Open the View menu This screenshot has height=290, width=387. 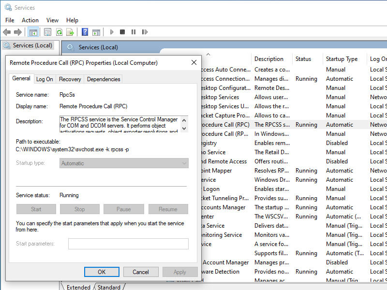point(52,20)
